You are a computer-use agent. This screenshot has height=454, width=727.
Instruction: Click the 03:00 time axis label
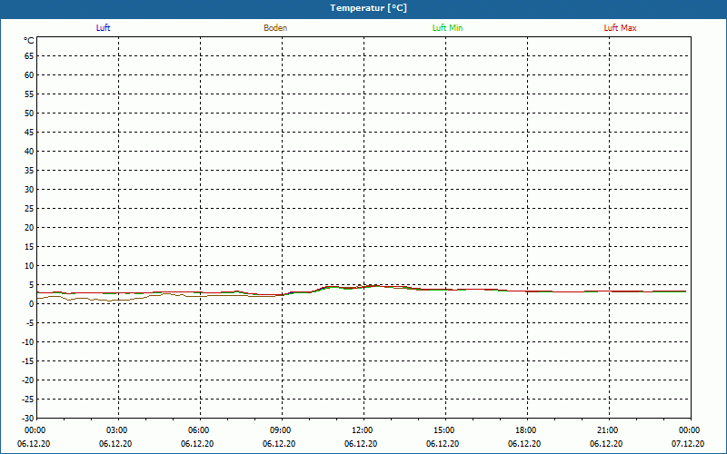click(x=117, y=430)
